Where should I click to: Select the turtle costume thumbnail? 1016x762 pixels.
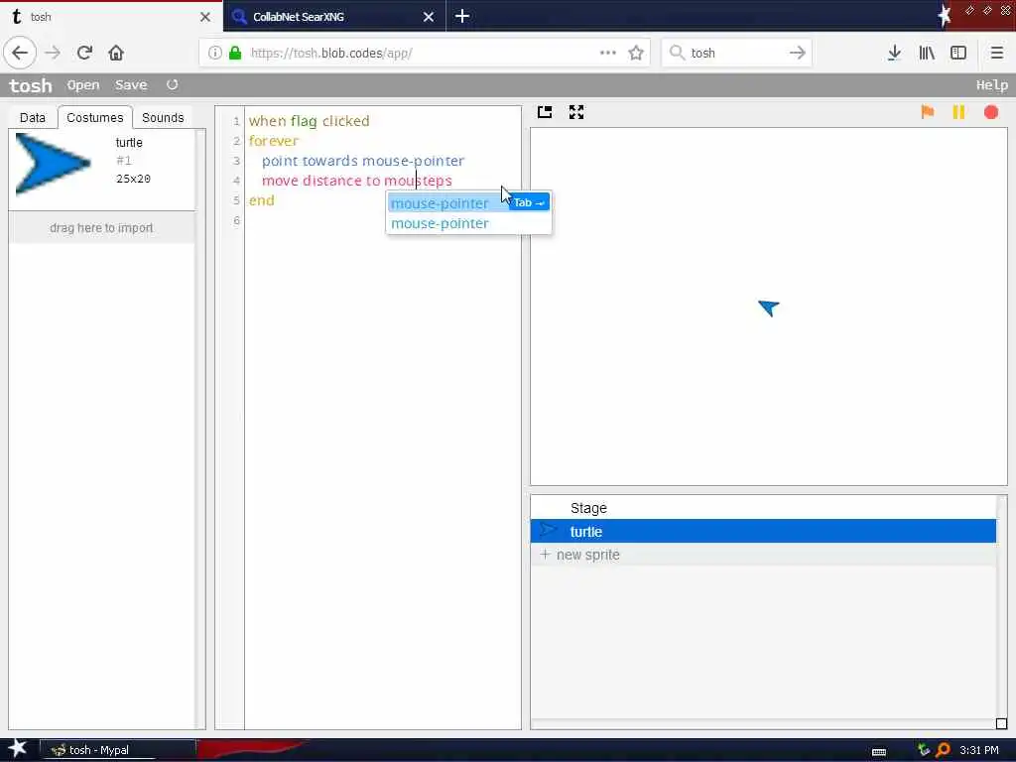53,164
